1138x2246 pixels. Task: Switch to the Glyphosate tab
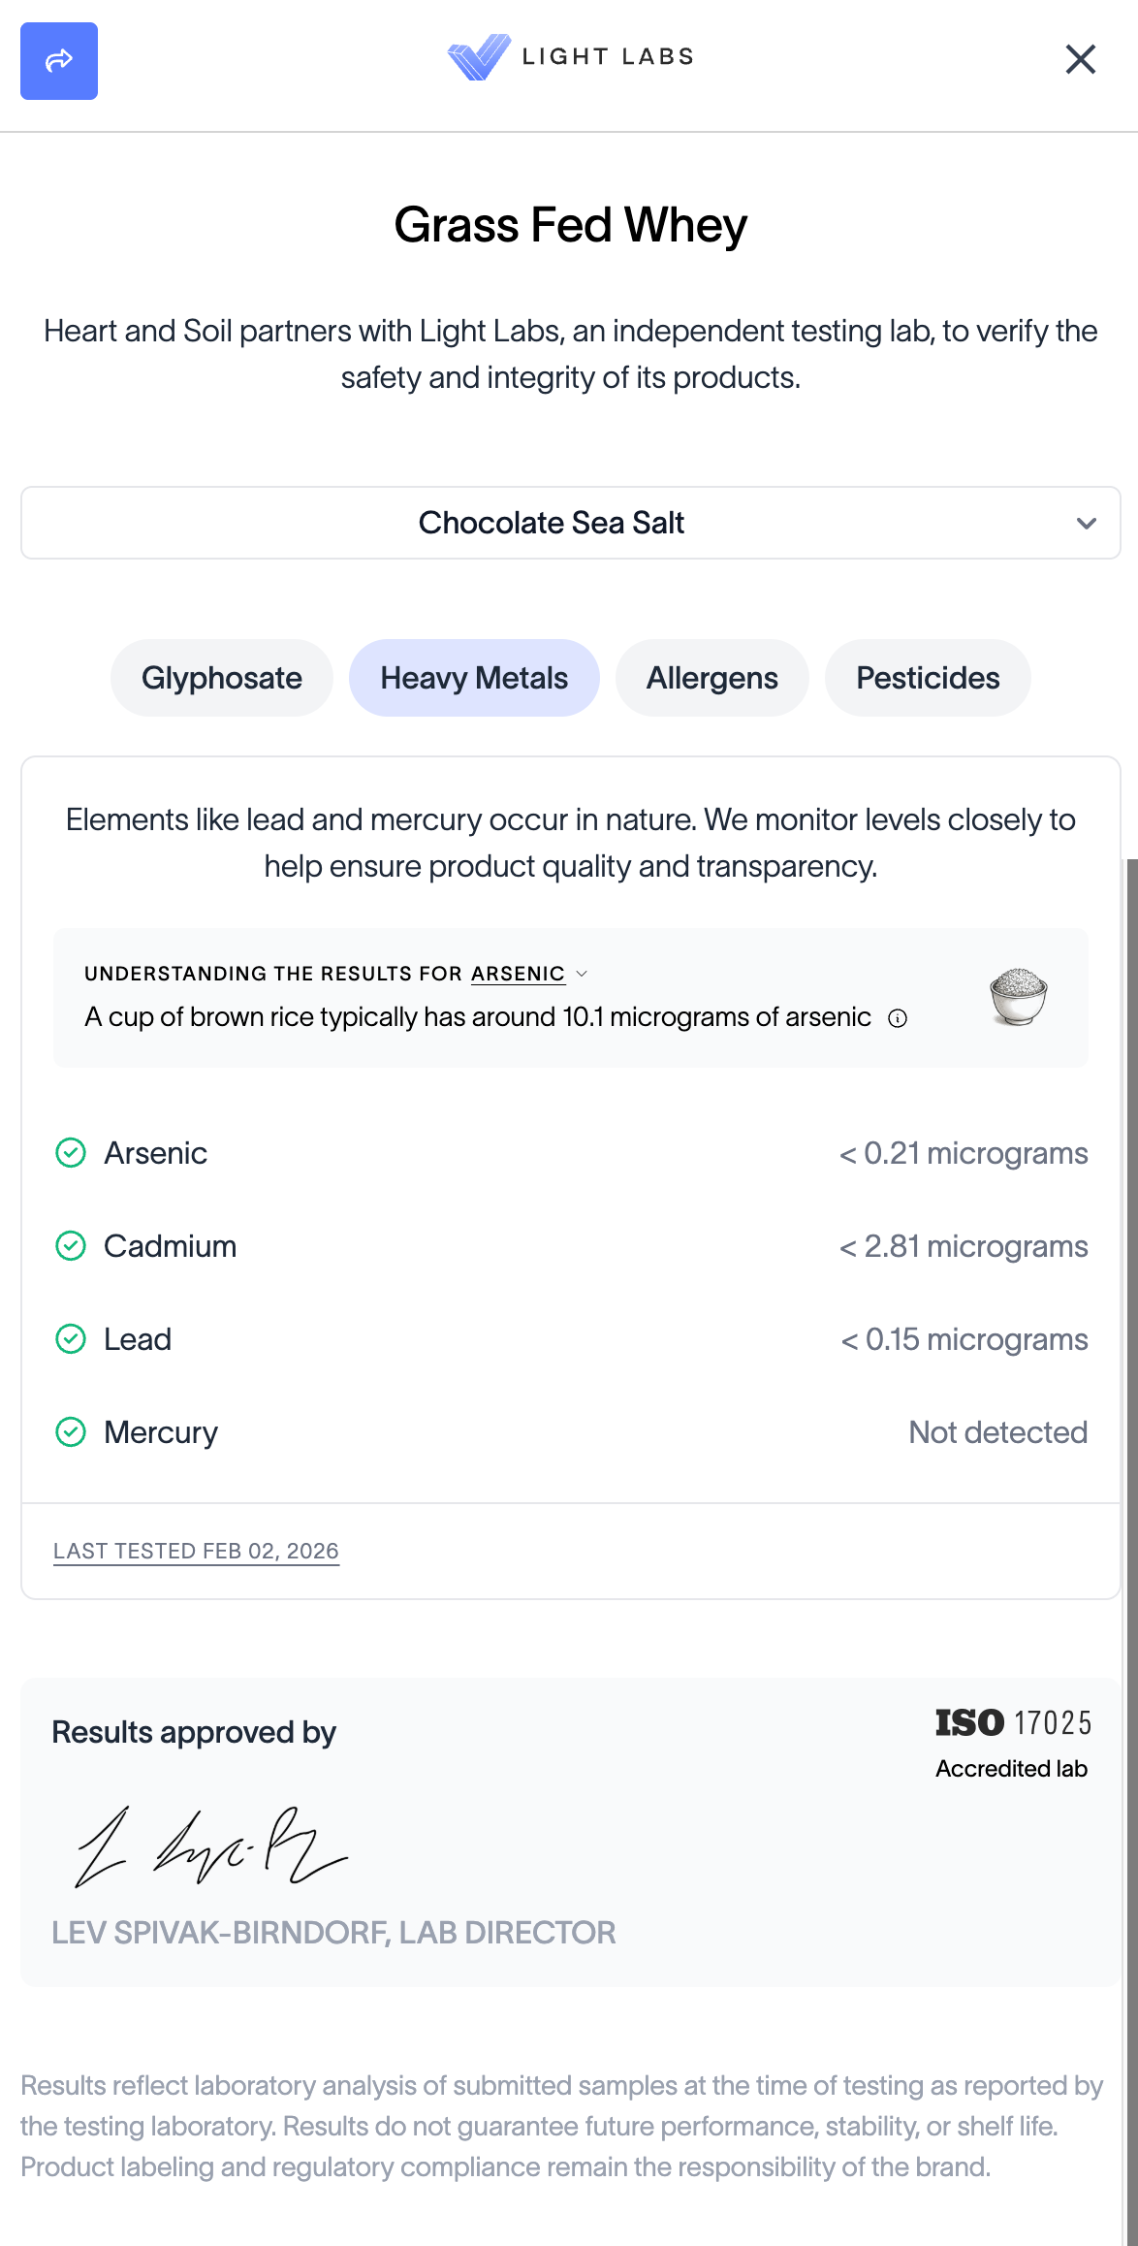click(222, 678)
